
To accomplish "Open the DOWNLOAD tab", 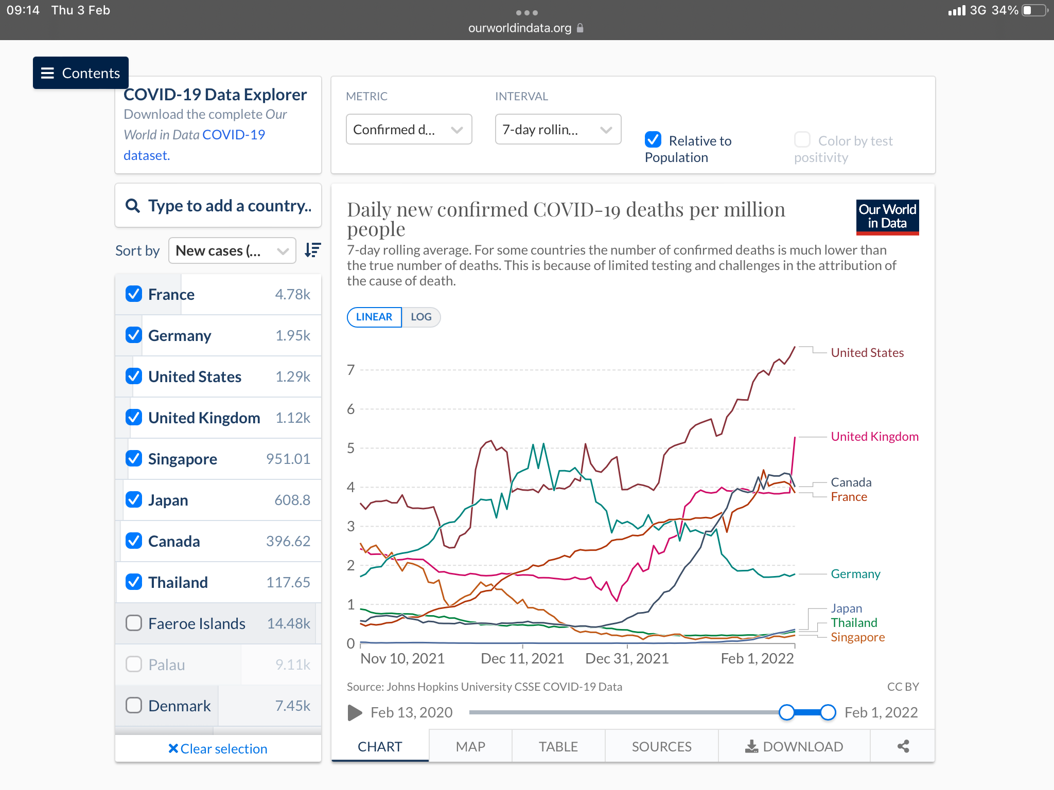I will 794,746.
